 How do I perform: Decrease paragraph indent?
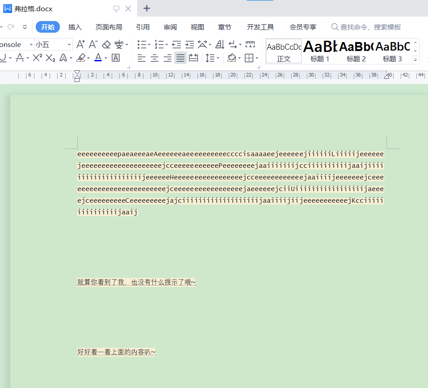tap(176, 44)
